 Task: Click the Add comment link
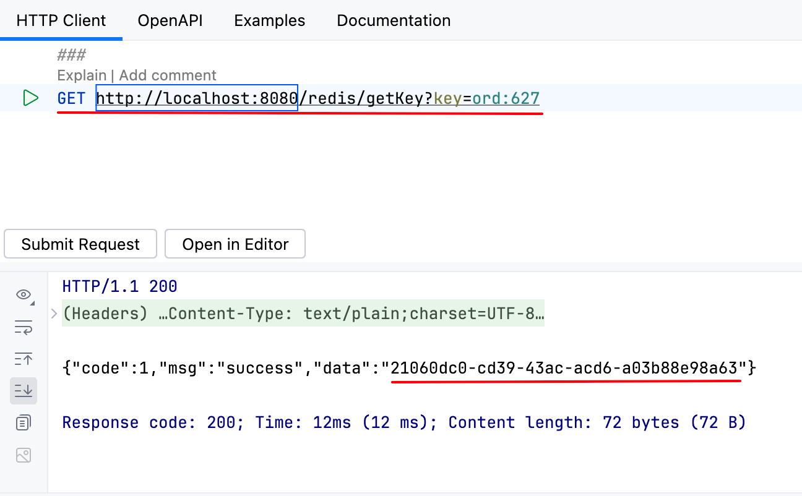(168, 75)
